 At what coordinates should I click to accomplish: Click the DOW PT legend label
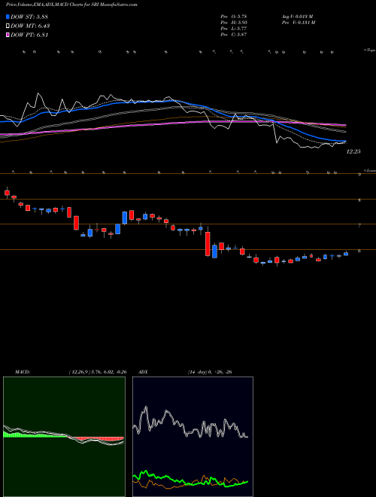pyautogui.click(x=29, y=35)
